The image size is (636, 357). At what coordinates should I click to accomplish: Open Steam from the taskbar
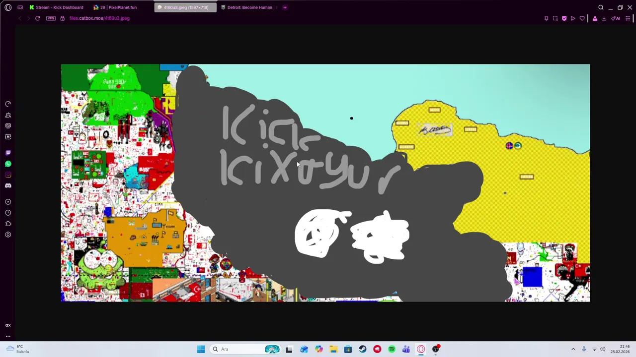click(x=363, y=349)
